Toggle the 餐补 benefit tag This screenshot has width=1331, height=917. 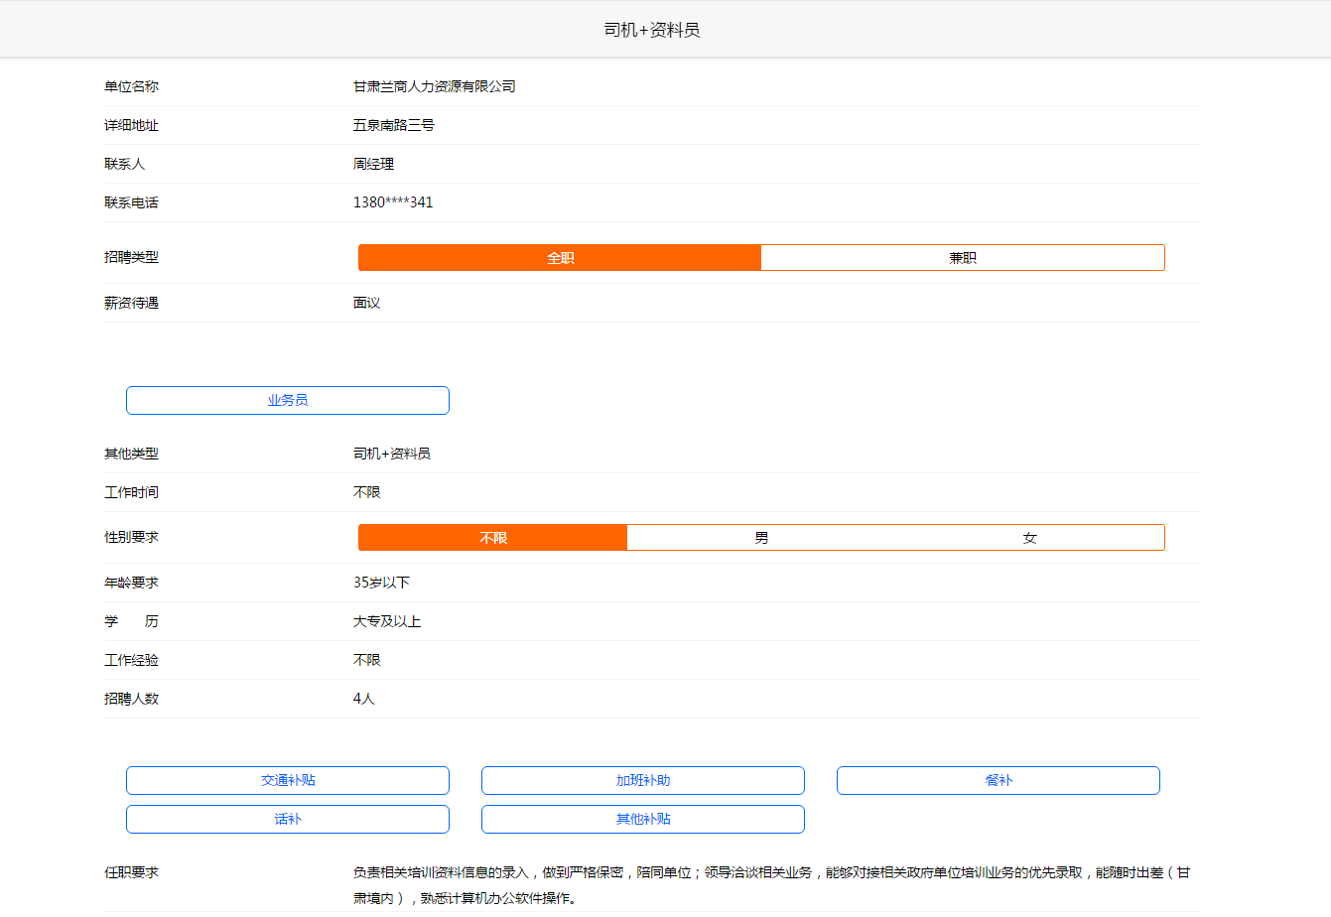(x=998, y=780)
